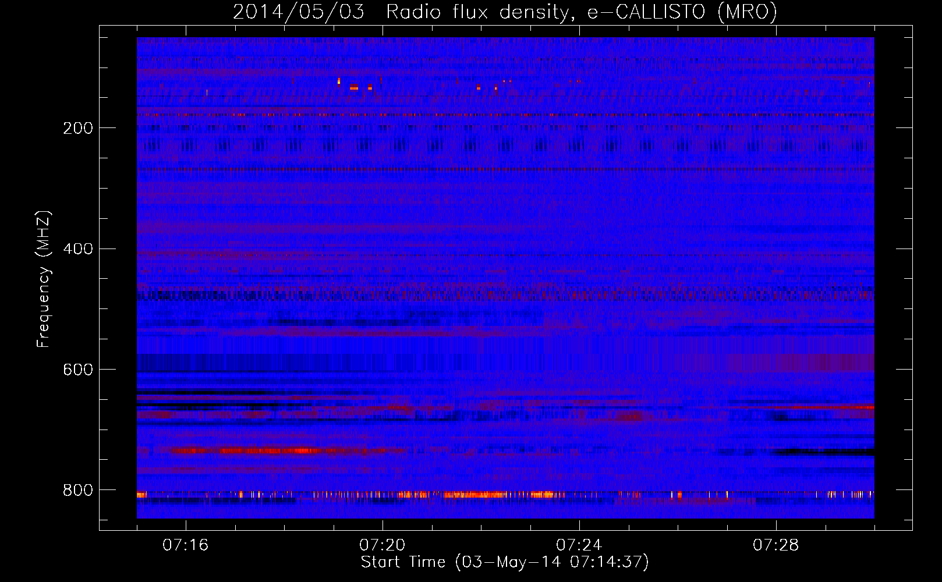
Task: Click the 'Frequency (MHZ)' axis label
Action: (44, 279)
